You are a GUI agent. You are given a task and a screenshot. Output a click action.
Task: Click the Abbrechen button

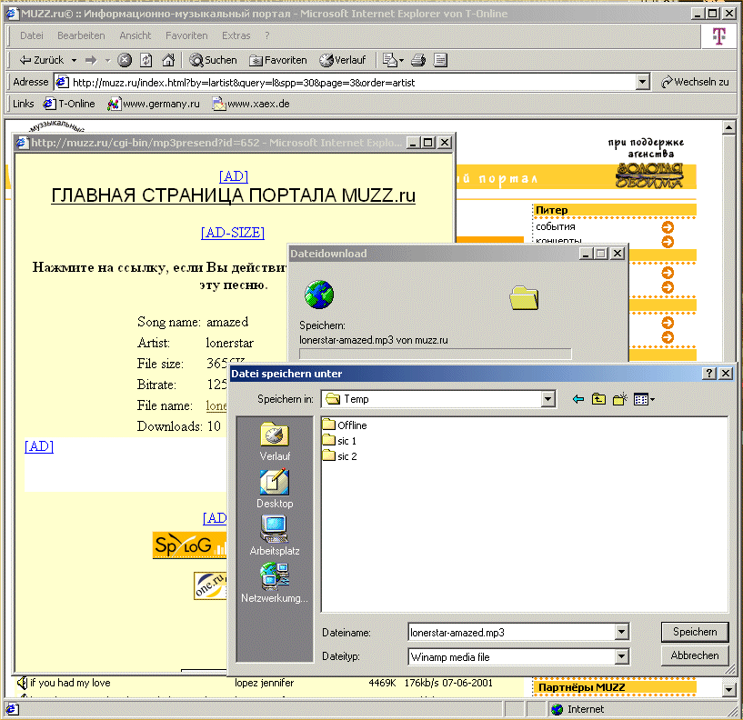(x=695, y=655)
